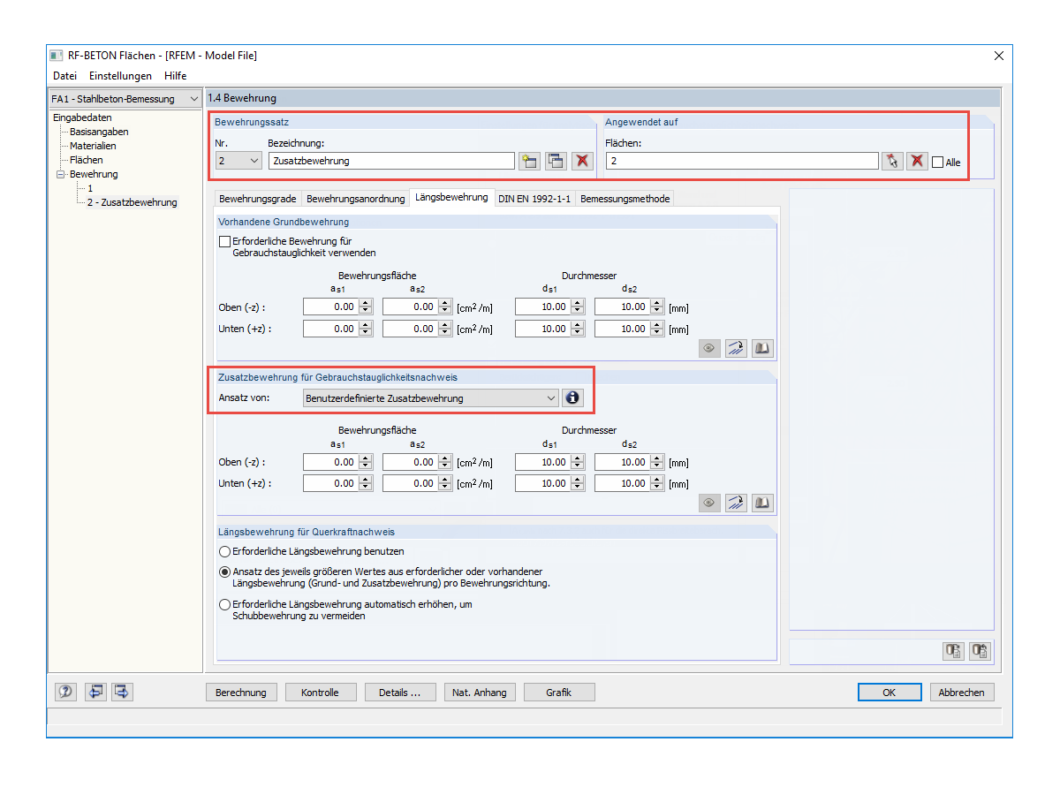The width and height of the screenshot is (1060, 795).
Task: Click Grundbewehrung Oben as1 area field
Action: 329,307
